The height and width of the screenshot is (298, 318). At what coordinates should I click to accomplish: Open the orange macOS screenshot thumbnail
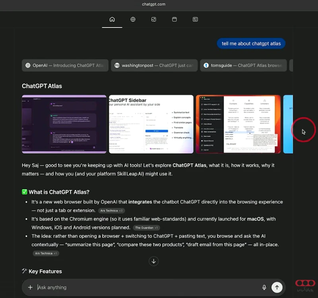238,124
